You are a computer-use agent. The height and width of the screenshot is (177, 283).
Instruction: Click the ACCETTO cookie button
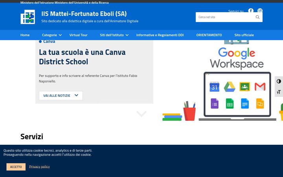coord(16,167)
